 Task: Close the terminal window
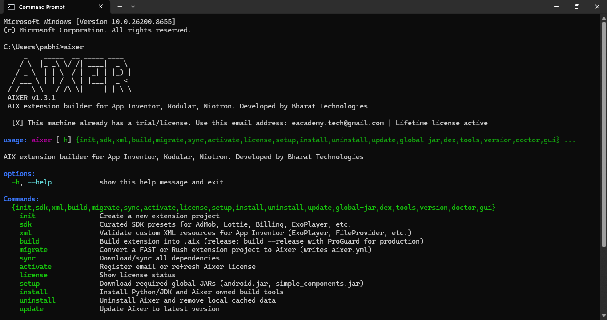click(x=597, y=7)
